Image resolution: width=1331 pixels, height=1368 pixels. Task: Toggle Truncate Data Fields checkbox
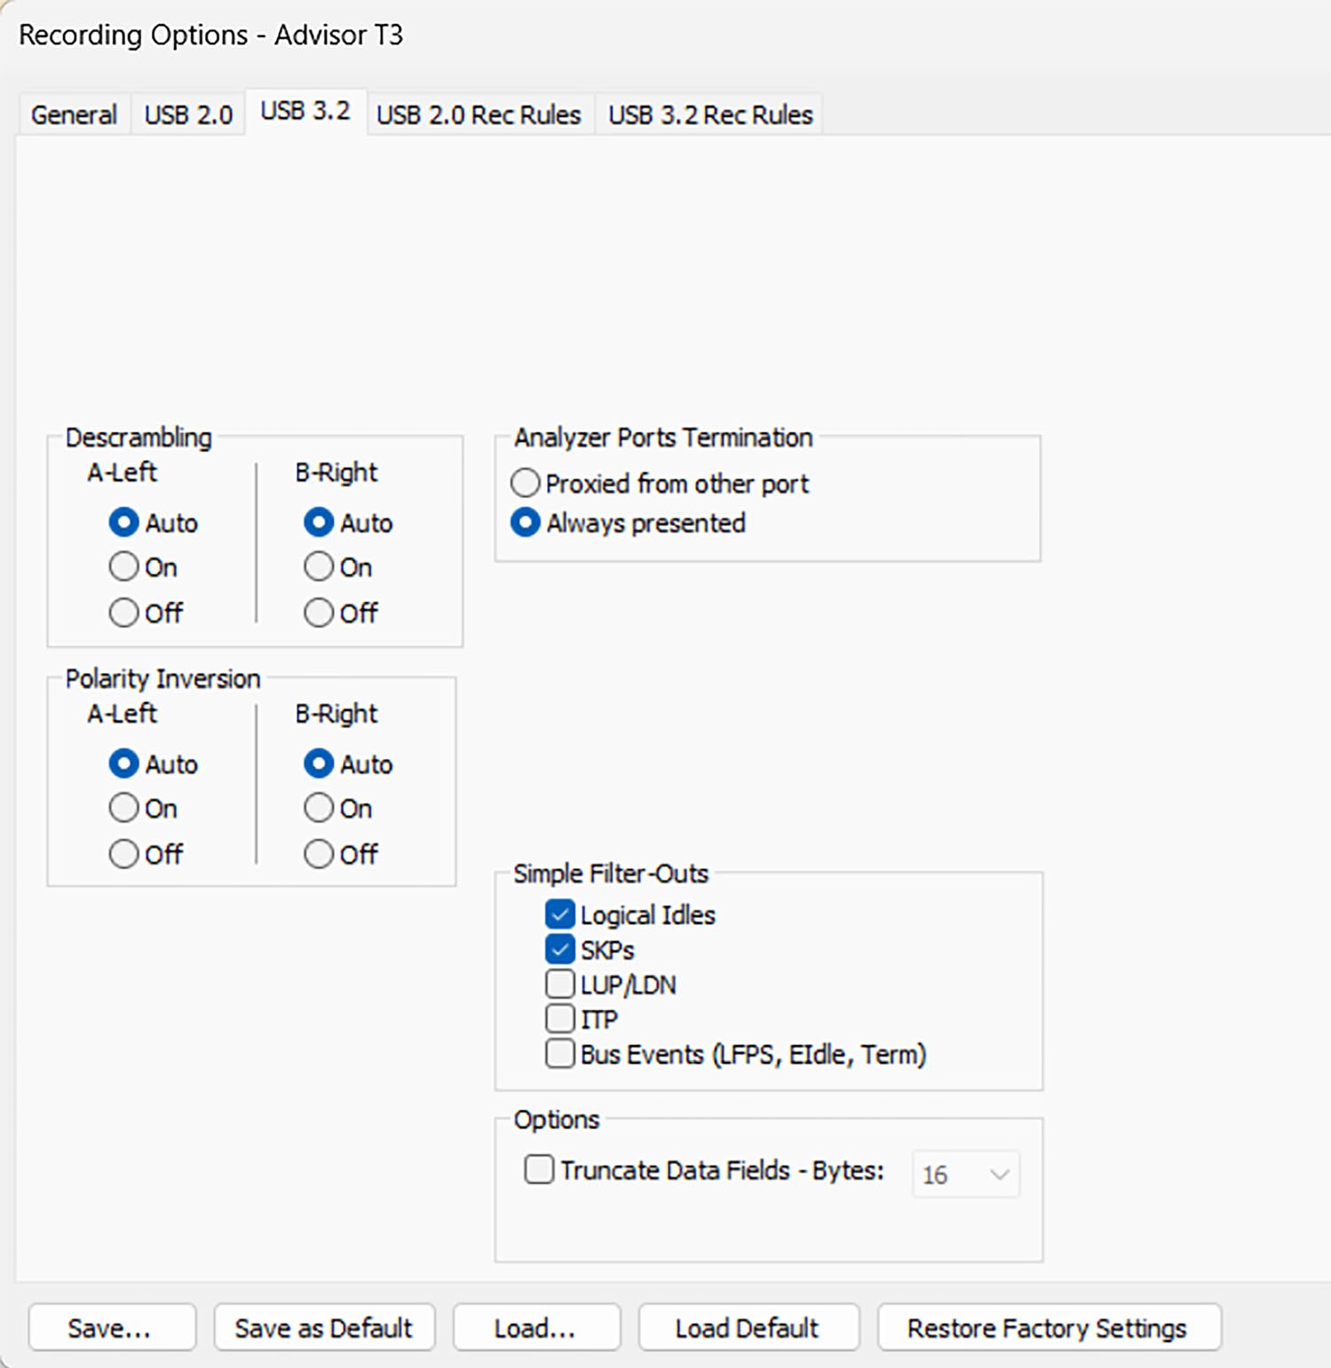[x=539, y=1170]
